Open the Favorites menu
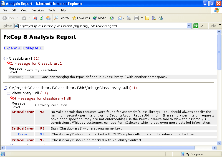The width and height of the screenshot is (222, 157). pos(37,10)
